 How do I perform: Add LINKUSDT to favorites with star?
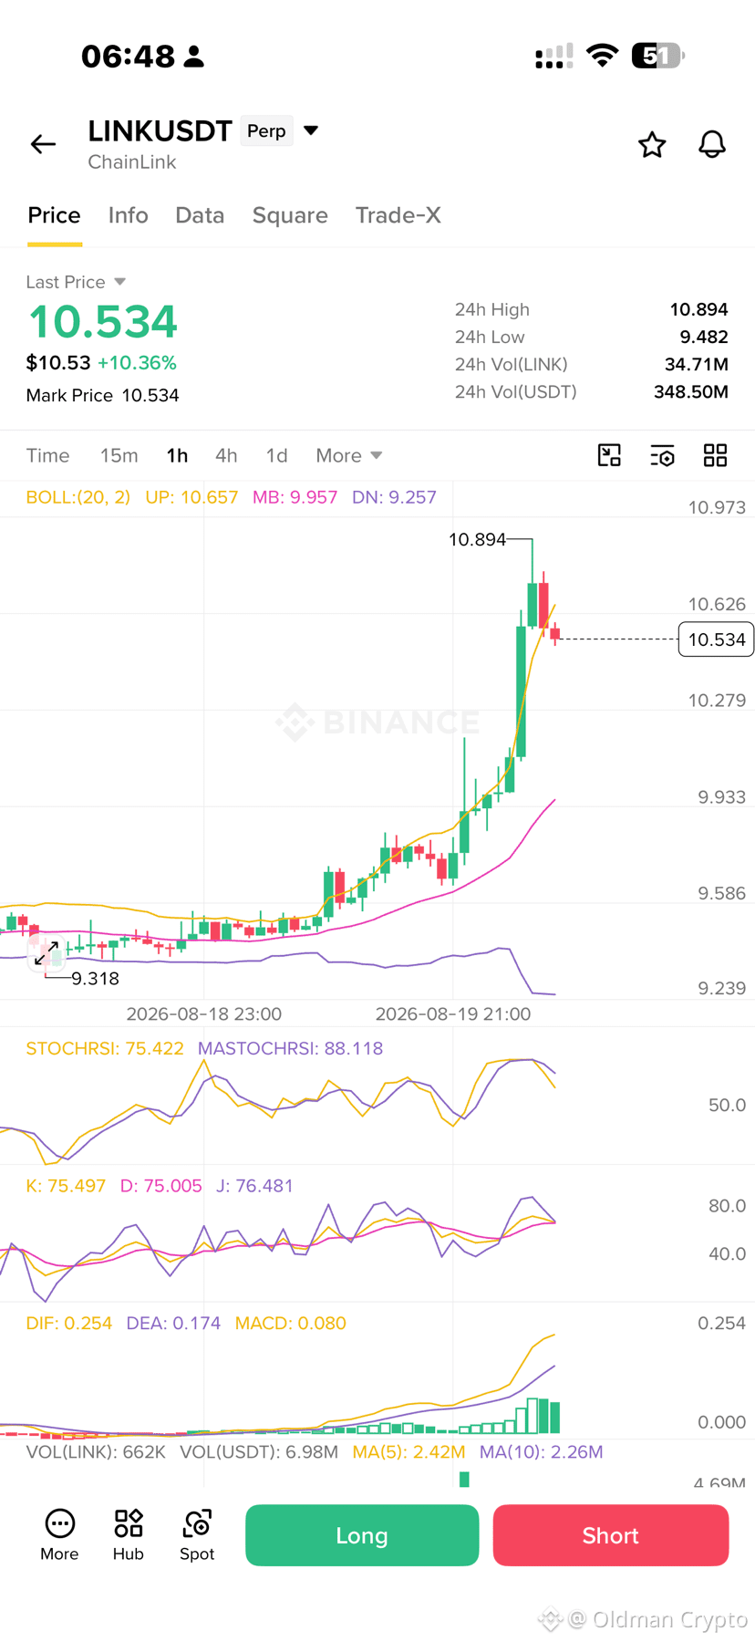click(652, 144)
